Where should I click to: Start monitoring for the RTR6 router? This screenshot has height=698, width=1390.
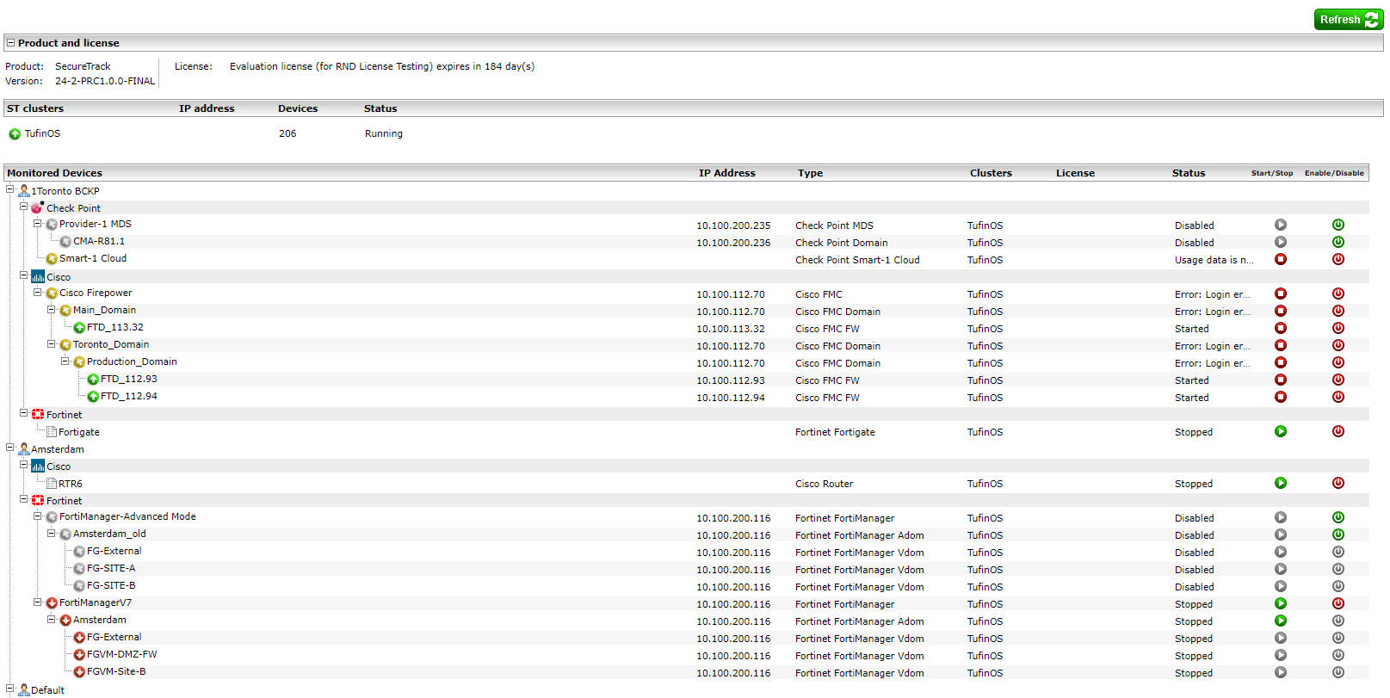click(1281, 484)
